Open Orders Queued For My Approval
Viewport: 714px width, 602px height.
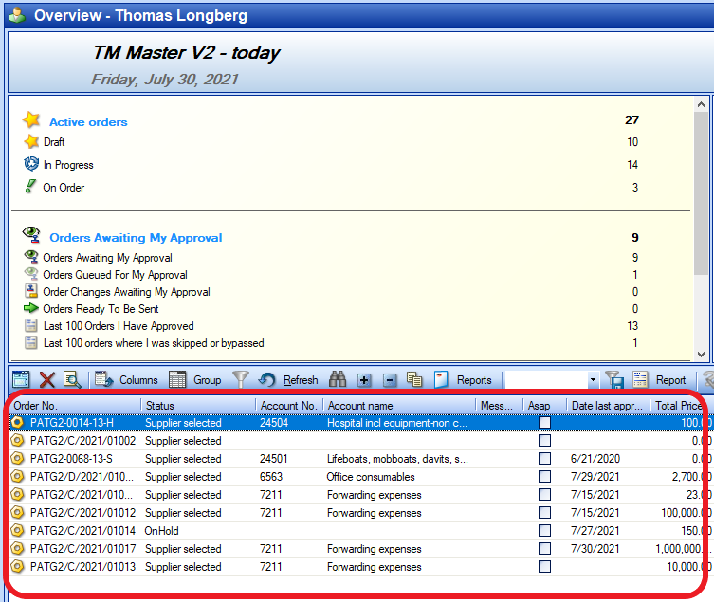tap(115, 275)
